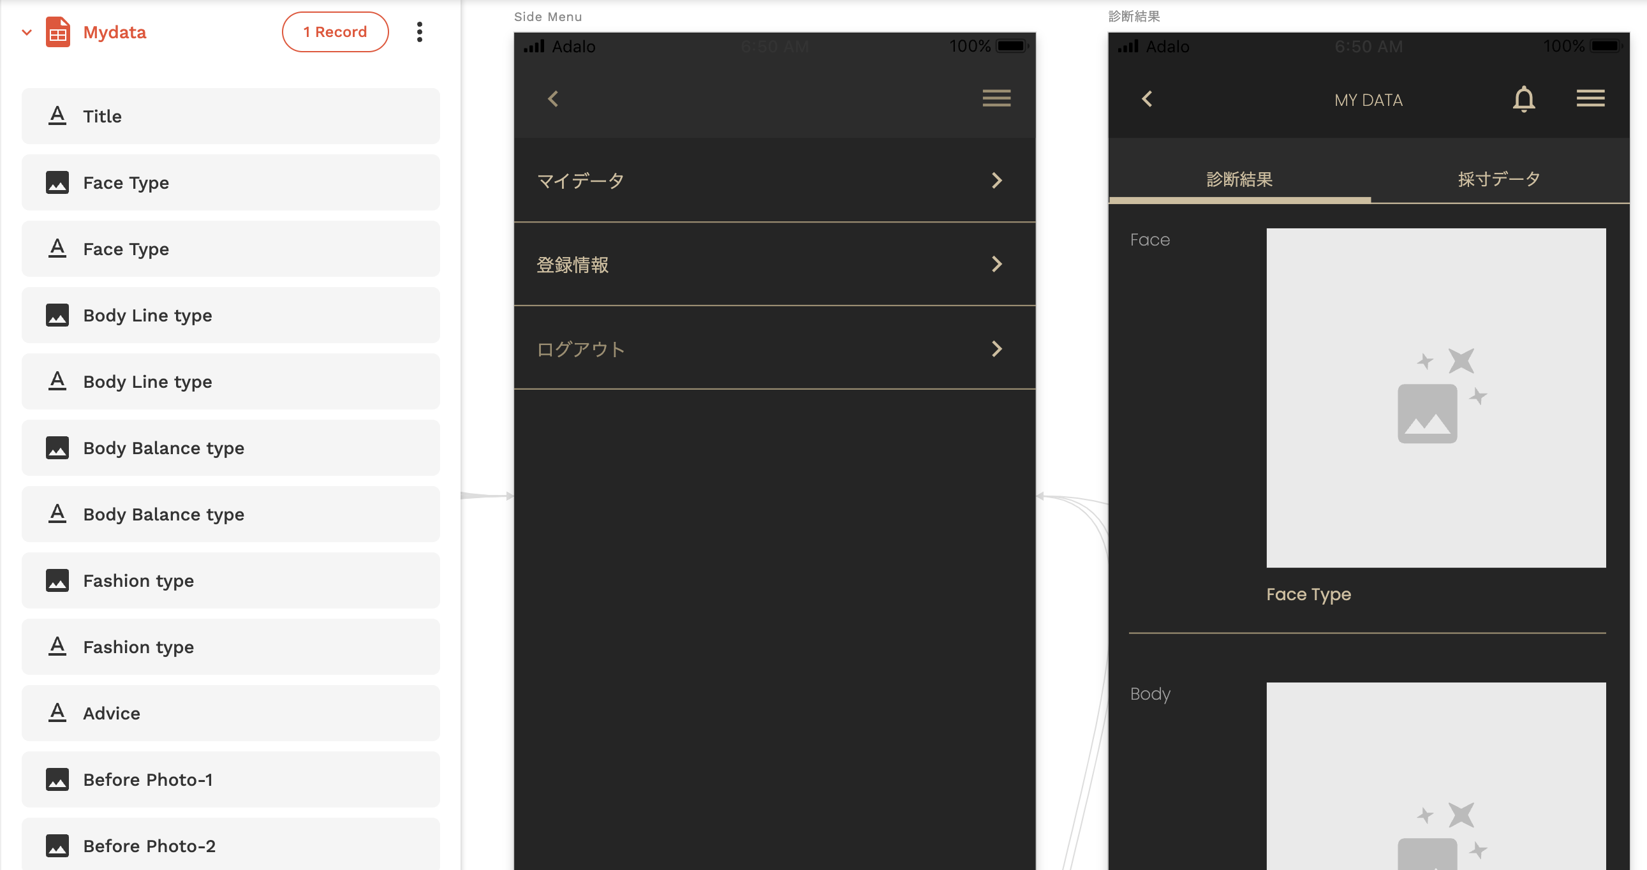Viewport: 1647px width, 870px height.
Task: Click the Mydata collection table icon
Action: [x=57, y=32]
